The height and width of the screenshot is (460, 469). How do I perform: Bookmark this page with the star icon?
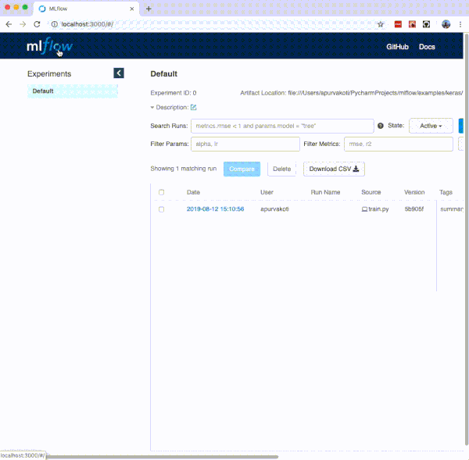[x=381, y=24]
